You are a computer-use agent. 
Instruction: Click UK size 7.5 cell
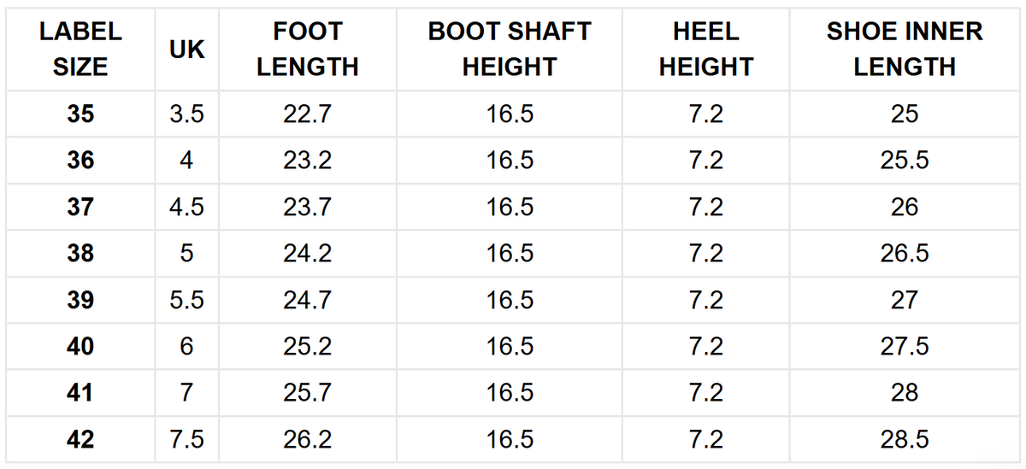186,440
